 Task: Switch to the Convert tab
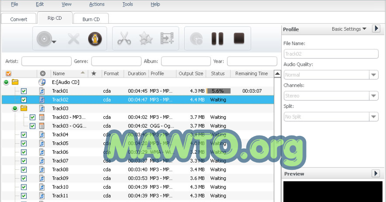pyautogui.click(x=19, y=19)
